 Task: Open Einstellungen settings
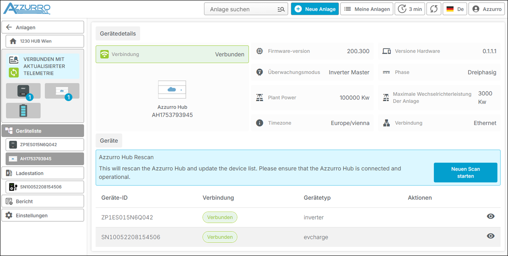[43, 215]
